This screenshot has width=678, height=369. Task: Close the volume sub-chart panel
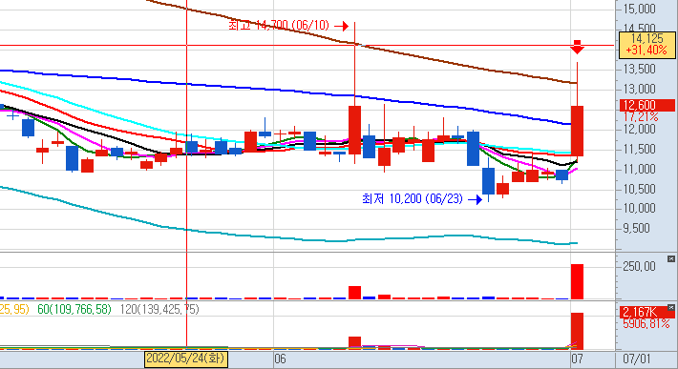point(670,259)
